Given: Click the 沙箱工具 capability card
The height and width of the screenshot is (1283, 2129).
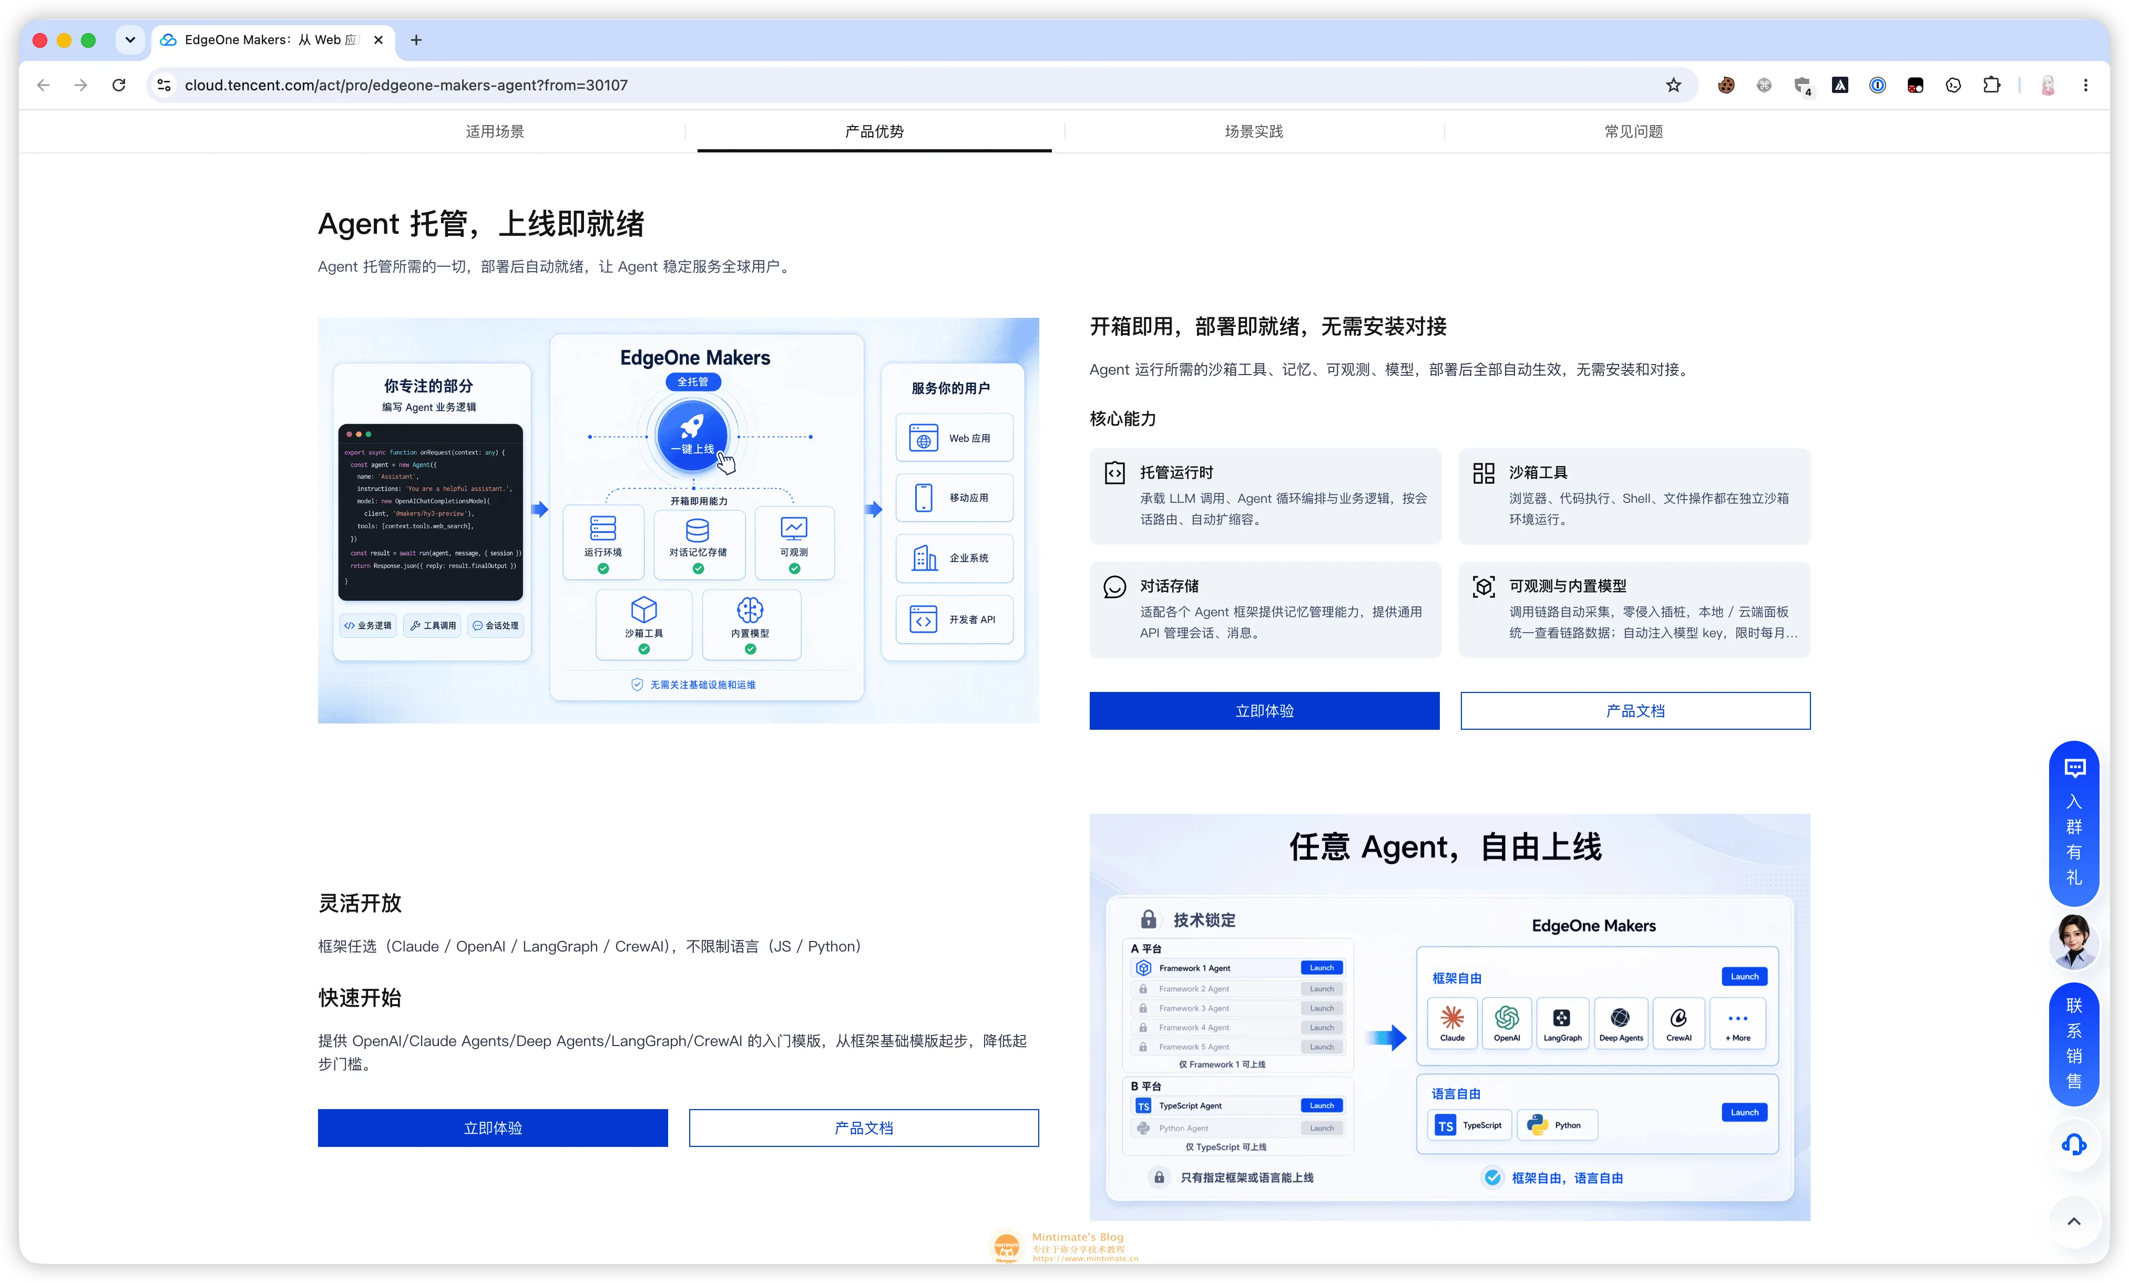Looking at the screenshot, I should (1634, 495).
